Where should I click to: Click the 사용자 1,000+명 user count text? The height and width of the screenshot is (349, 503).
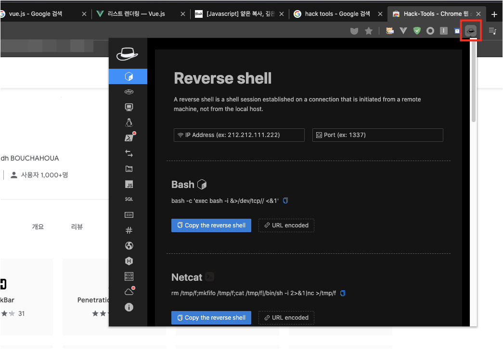click(x=45, y=175)
